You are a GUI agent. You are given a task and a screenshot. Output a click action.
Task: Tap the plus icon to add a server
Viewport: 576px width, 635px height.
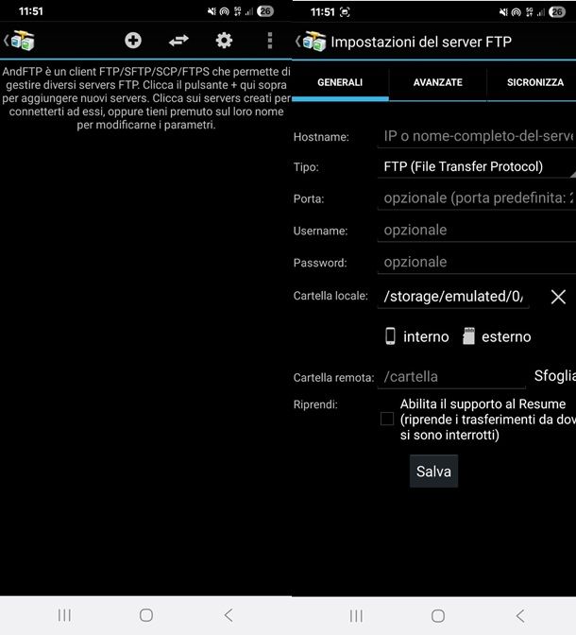pos(133,41)
